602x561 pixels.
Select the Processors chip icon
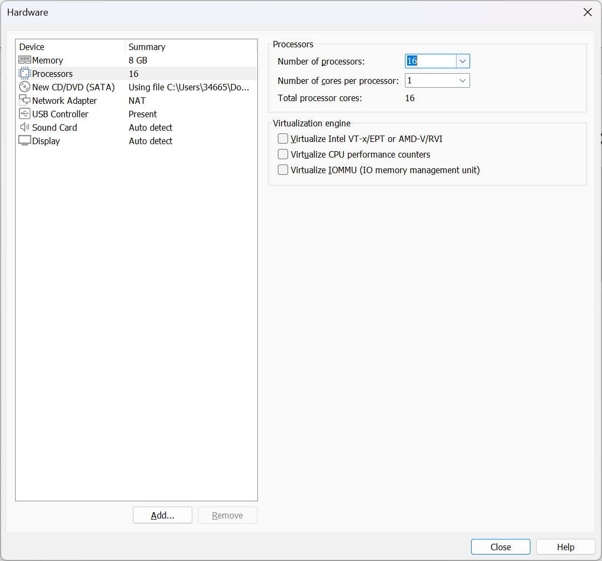coord(25,74)
